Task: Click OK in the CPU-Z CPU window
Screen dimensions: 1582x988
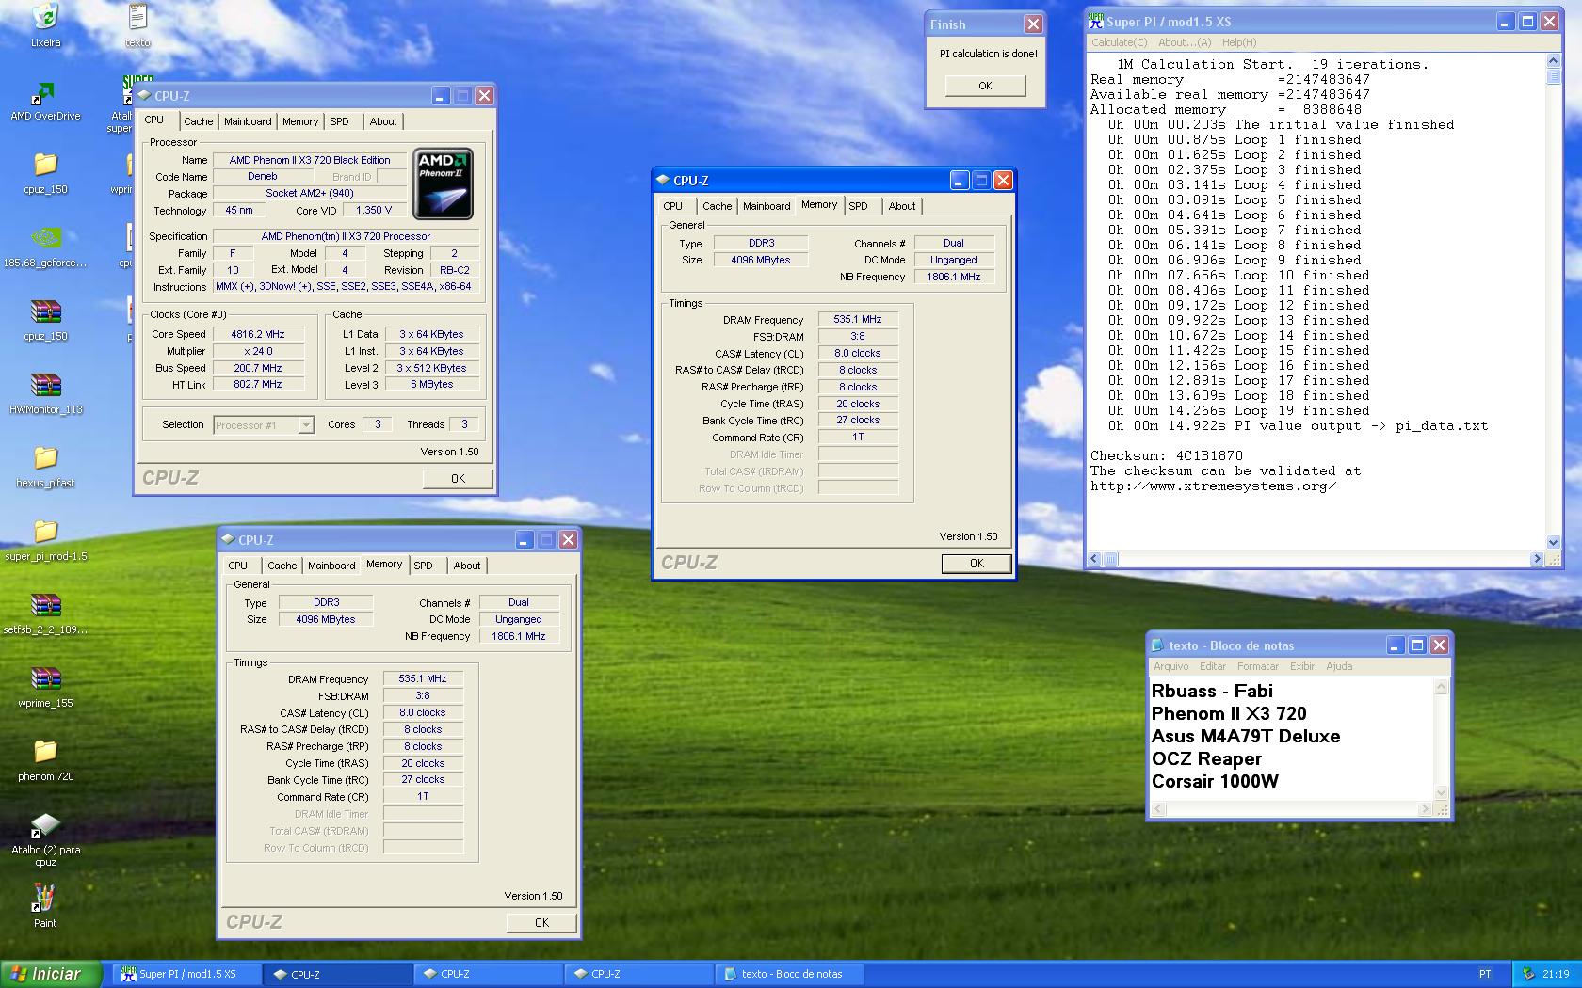Action: click(458, 479)
